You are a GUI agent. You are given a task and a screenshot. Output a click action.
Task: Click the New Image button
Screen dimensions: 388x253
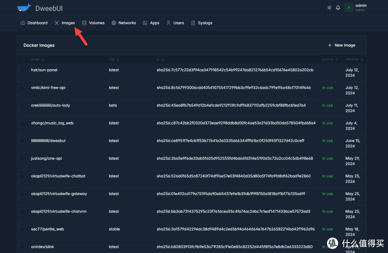(x=341, y=45)
